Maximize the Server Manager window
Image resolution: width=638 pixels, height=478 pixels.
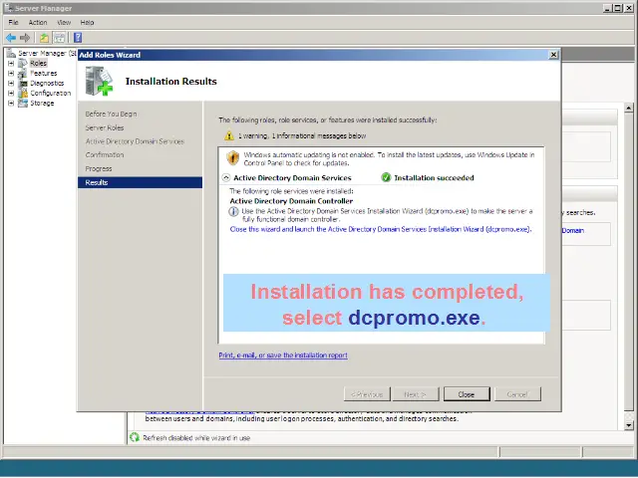coord(618,8)
